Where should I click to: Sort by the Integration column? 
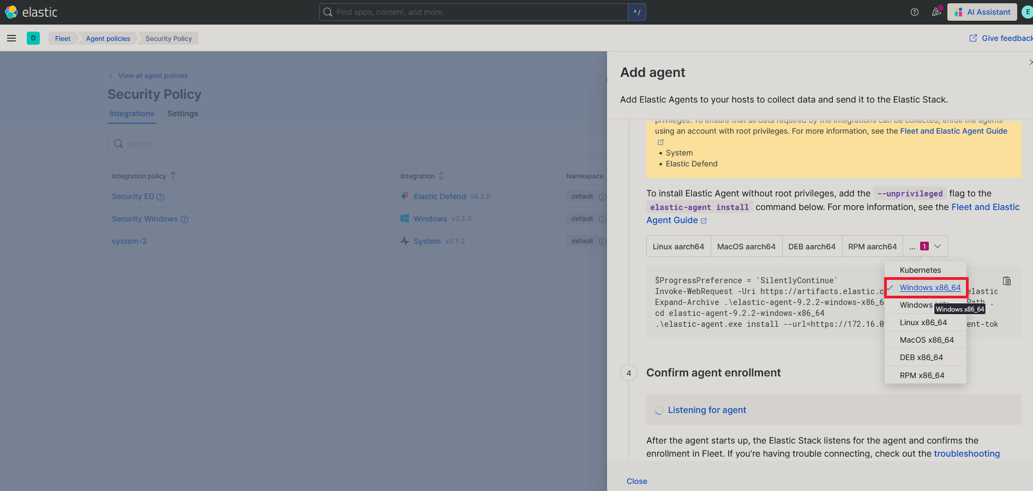pyautogui.click(x=423, y=176)
